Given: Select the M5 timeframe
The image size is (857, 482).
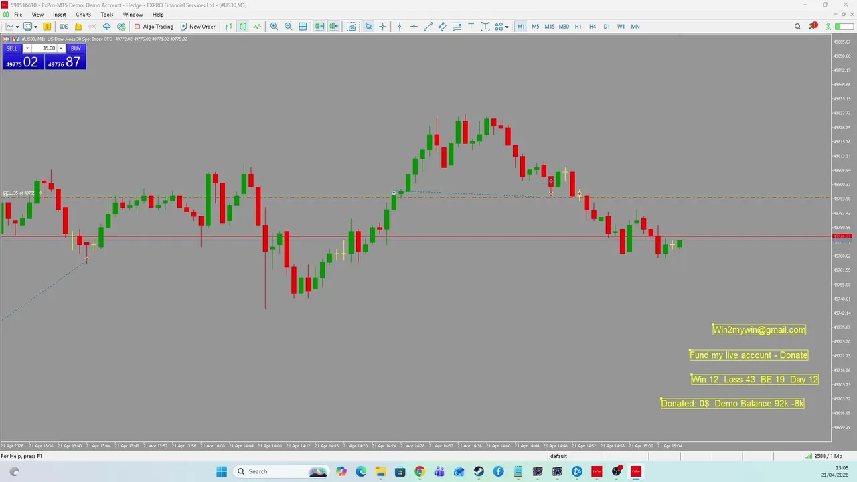Looking at the screenshot, I should tap(535, 27).
